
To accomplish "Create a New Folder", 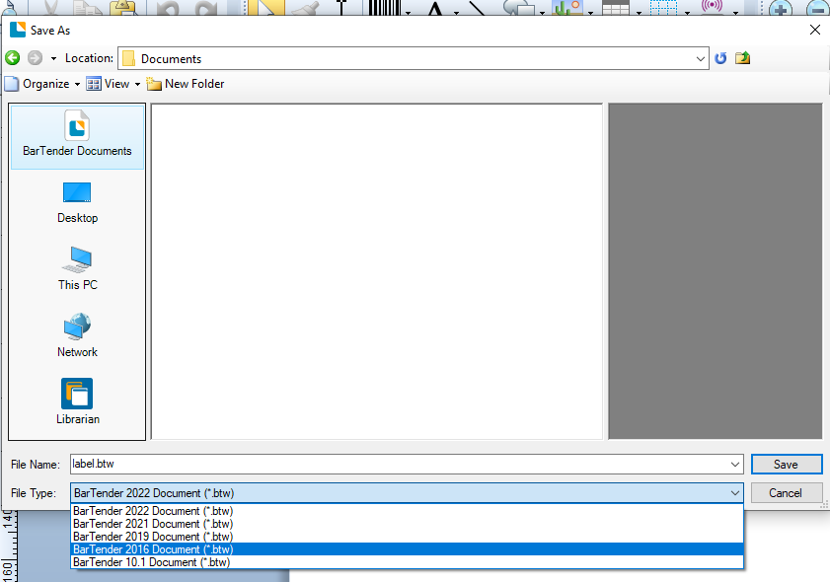I will 186,84.
